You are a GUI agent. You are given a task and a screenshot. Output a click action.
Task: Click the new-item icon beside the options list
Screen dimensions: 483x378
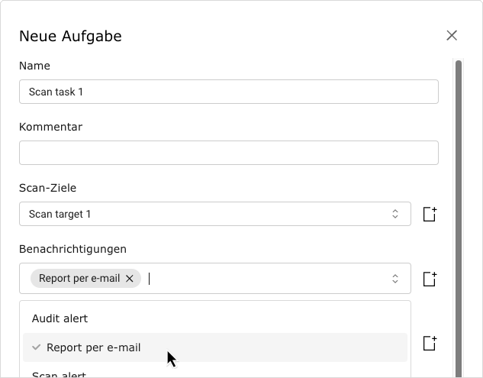point(430,344)
